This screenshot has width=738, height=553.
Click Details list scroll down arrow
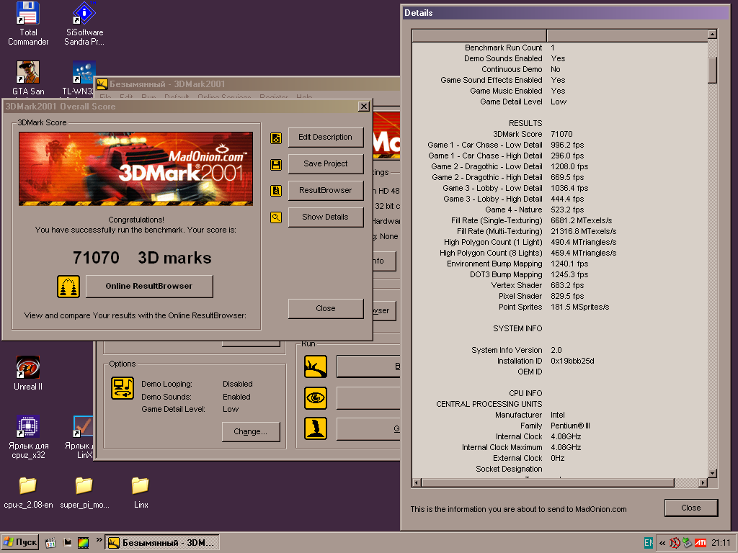point(712,474)
